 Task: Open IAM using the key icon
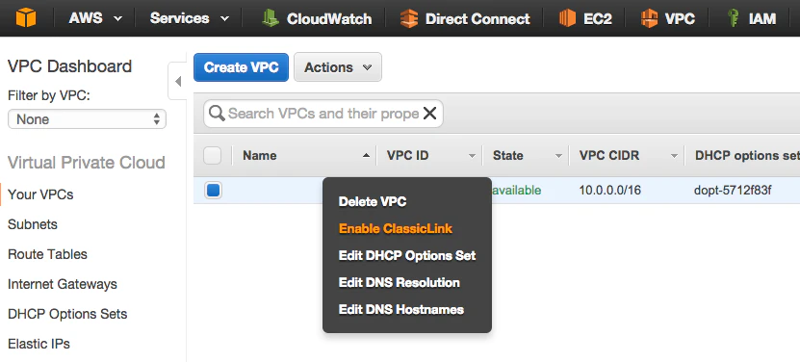(x=733, y=19)
